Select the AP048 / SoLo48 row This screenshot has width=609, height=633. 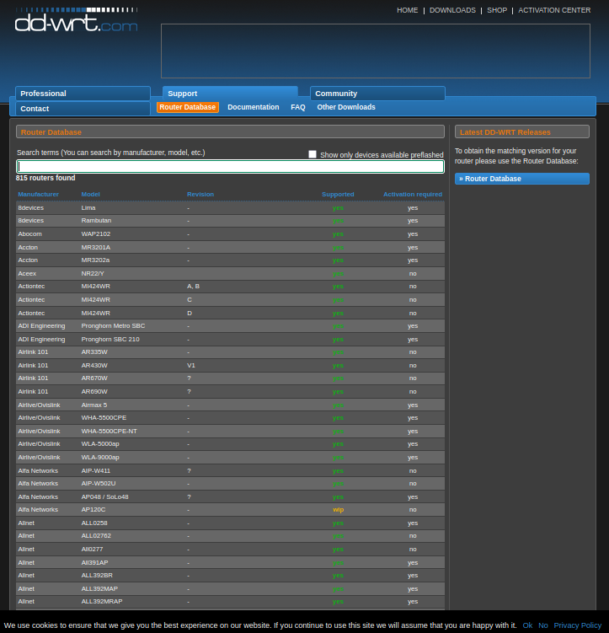(230, 496)
